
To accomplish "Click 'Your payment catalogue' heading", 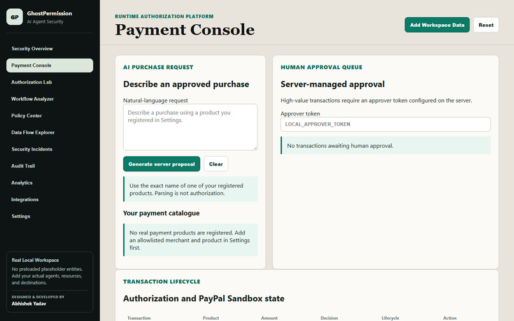I will (x=161, y=213).
